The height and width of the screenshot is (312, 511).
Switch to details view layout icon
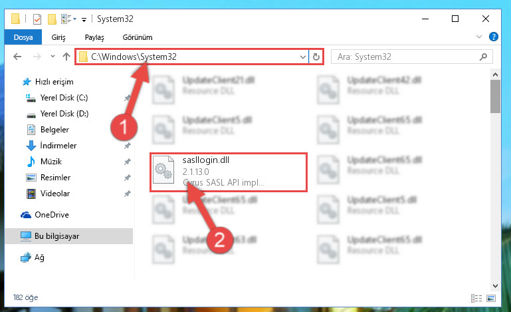tap(476, 298)
